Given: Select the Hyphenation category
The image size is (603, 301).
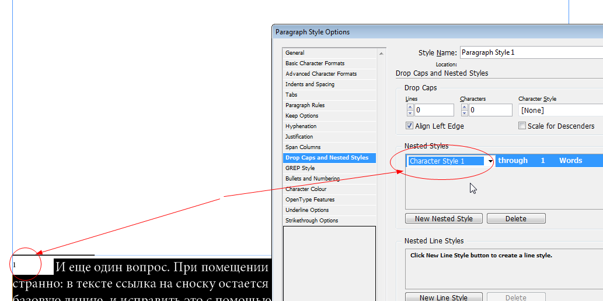Looking at the screenshot, I should click(329, 126).
